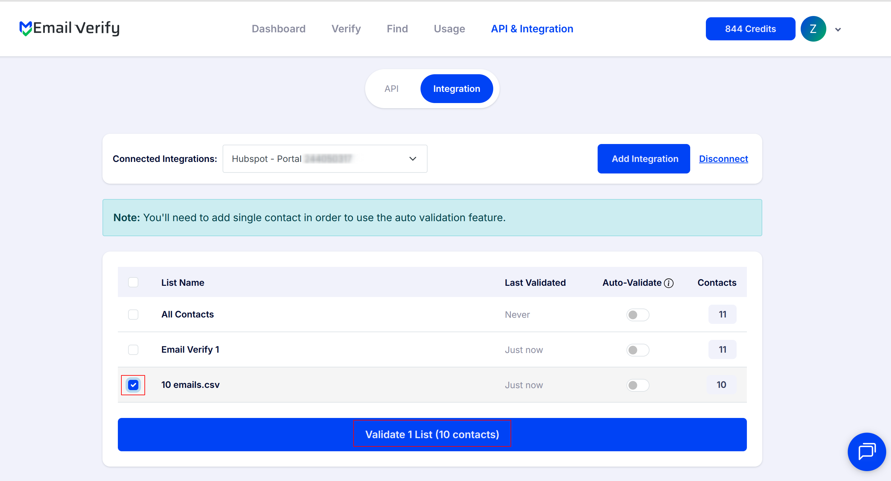
Task: Check the select-all lists checkbox
Action: coord(133,282)
